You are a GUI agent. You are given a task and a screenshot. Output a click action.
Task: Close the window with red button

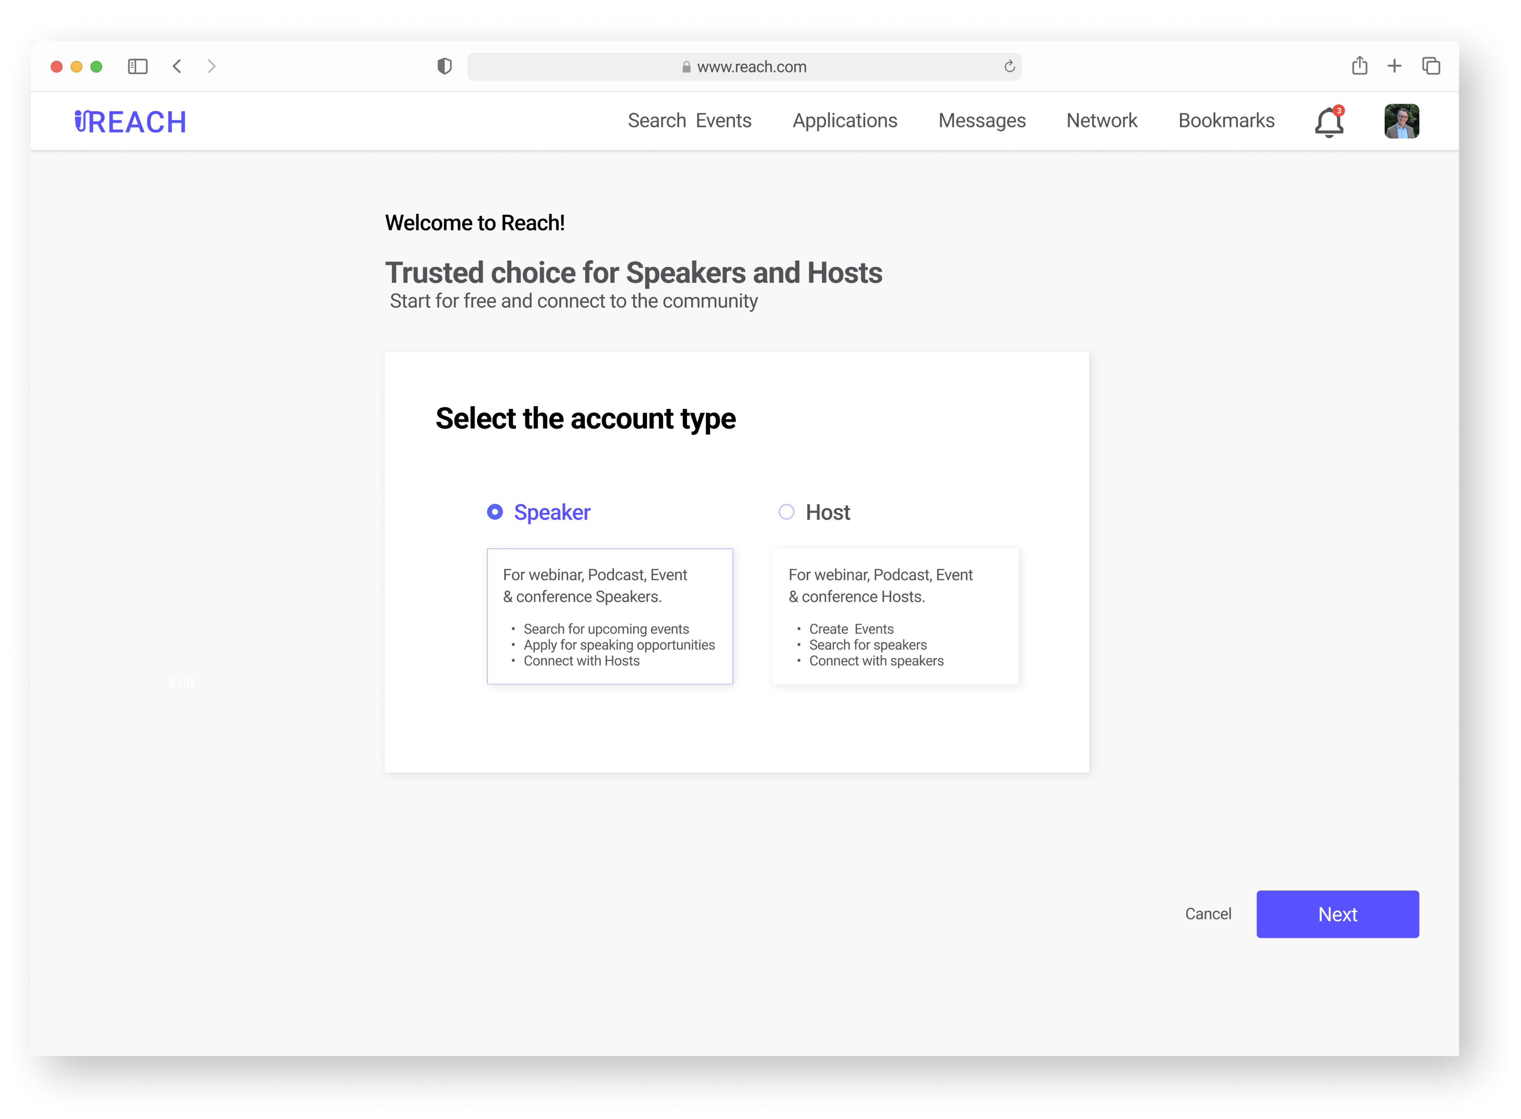point(56,66)
